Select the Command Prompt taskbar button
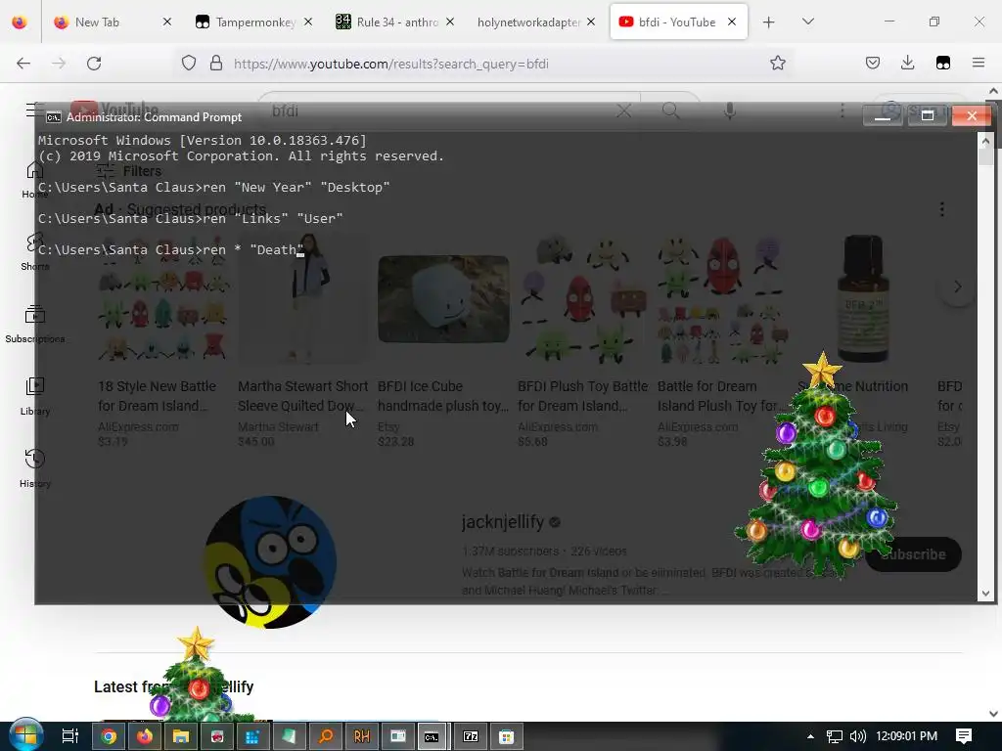The height and width of the screenshot is (751, 1002). click(433, 736)
